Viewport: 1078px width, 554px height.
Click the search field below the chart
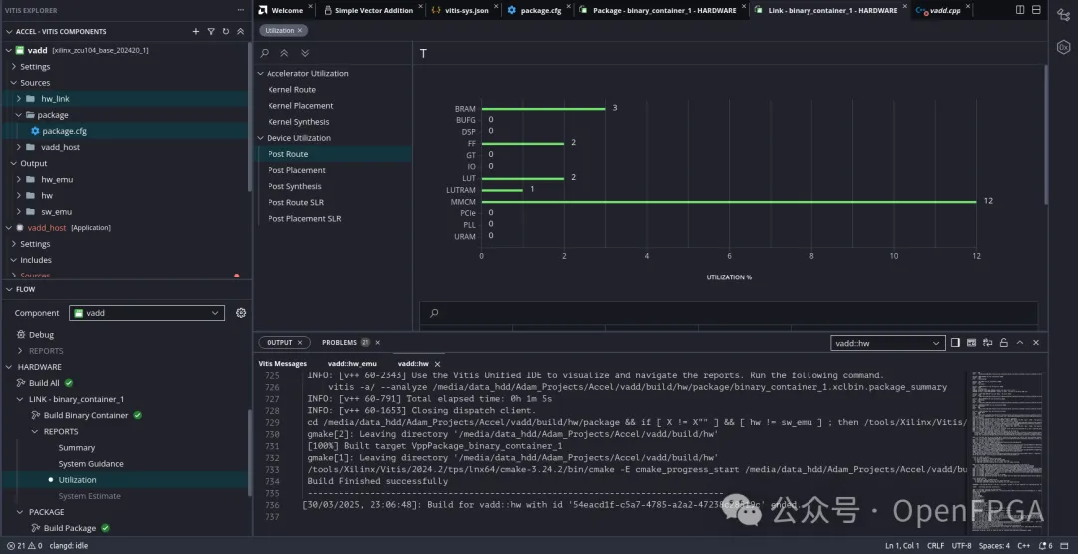point(729,313)
